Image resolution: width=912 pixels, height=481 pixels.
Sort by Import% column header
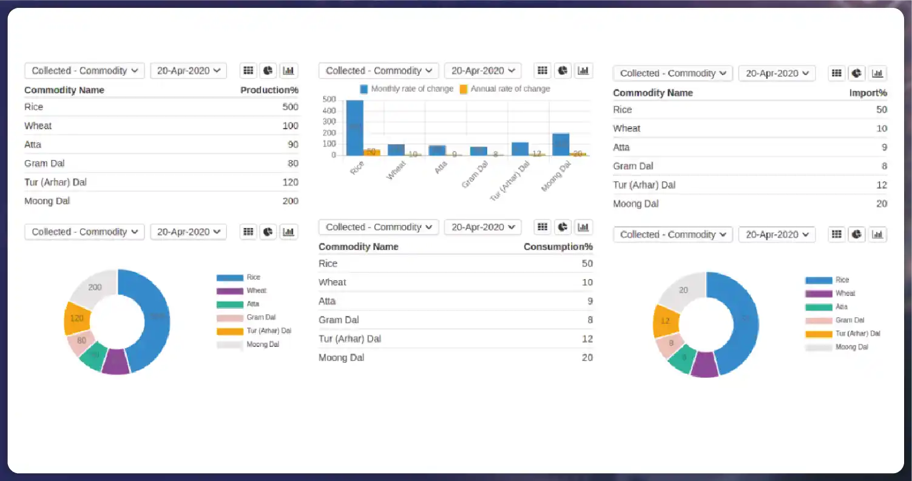pos(868,93)
